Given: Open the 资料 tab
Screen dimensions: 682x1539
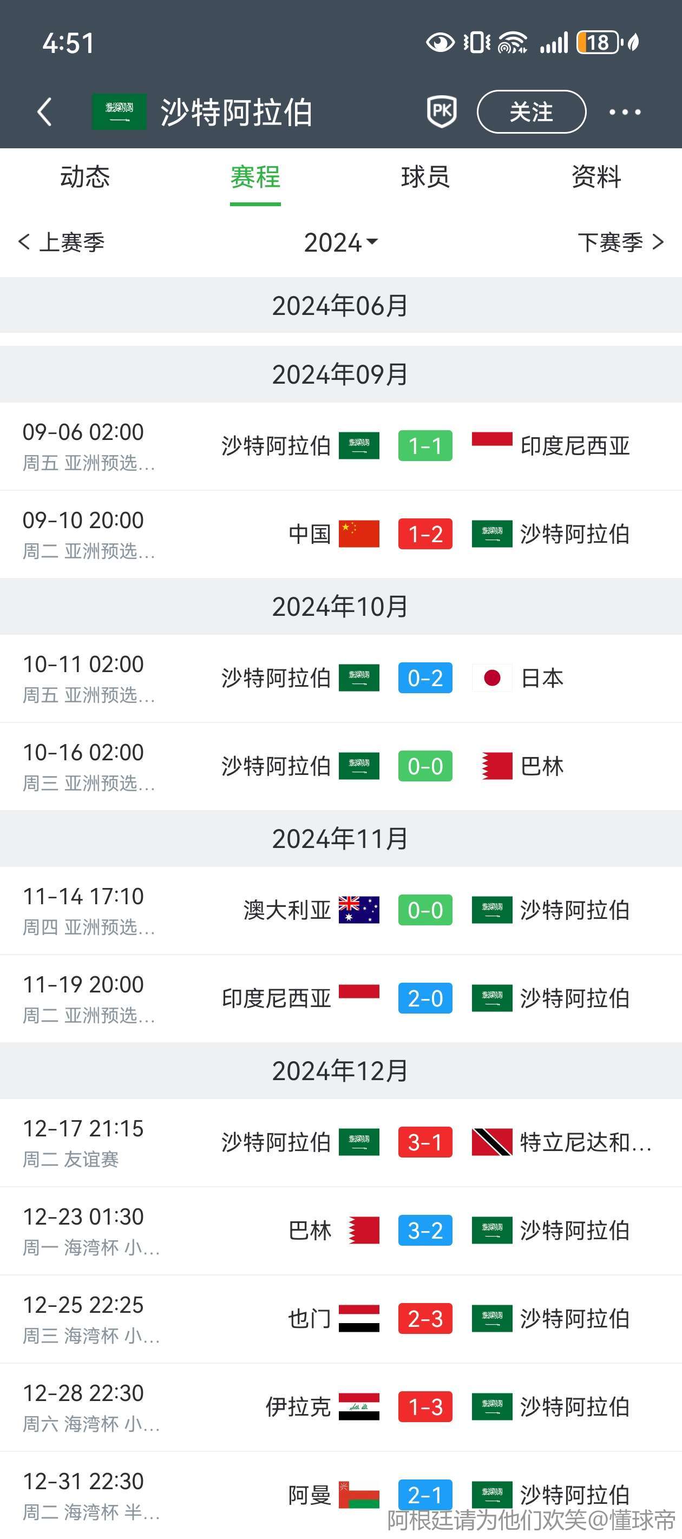Looking at the screenshot, I should (596, 177).
